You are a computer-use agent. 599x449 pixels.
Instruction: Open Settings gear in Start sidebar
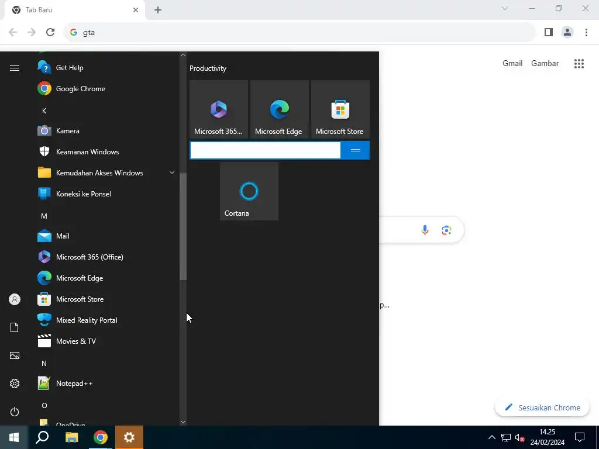click(x=15, y=384)
